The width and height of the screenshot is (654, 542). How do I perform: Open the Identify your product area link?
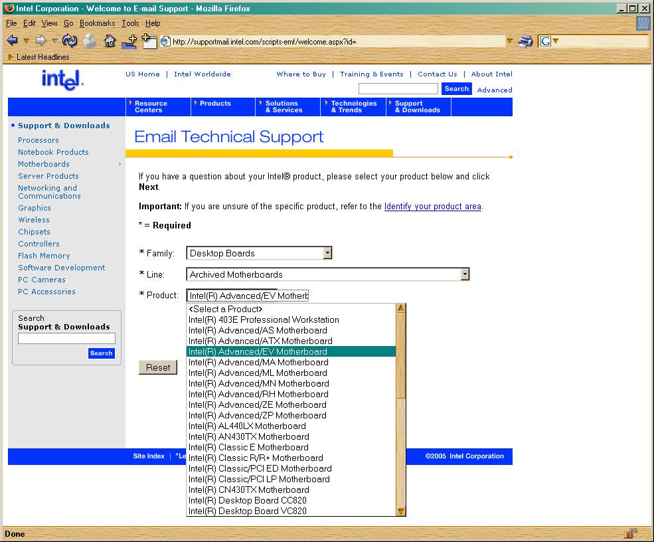(x=432, y=206)
